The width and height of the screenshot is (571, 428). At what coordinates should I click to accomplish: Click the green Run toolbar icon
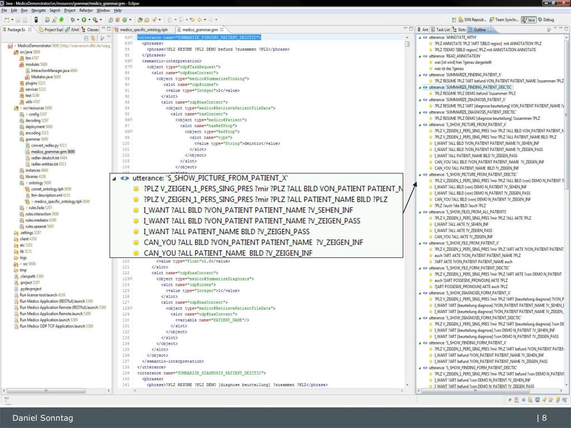tap(84, 20)
